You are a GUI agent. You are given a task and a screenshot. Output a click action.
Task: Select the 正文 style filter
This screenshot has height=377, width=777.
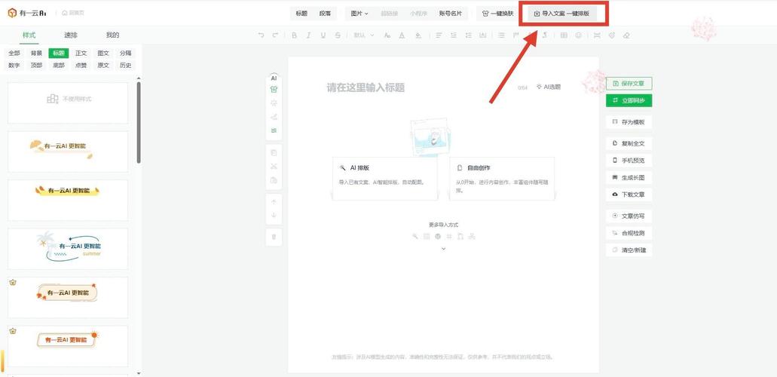point(81,53)
